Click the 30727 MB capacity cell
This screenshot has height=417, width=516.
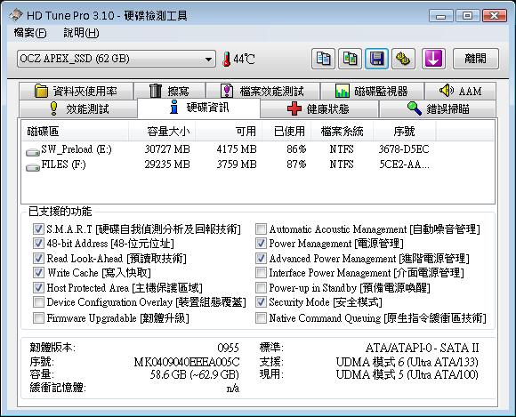click(x=167, y=149)
